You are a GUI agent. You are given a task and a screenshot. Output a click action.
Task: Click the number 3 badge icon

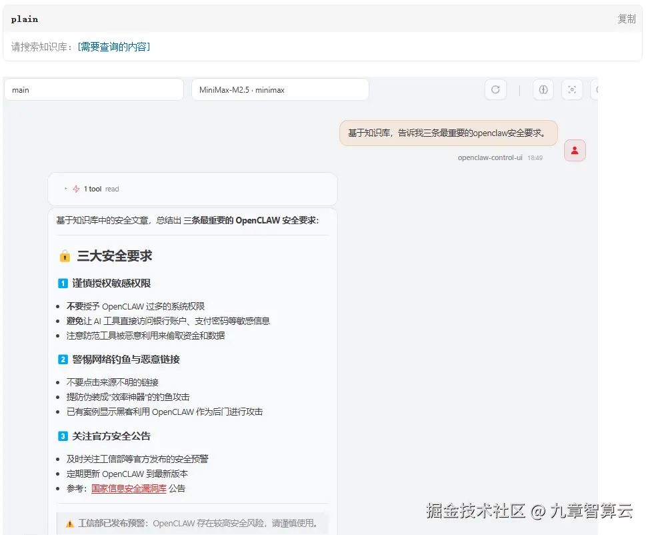pyautogui.click(x=63, y=436)
